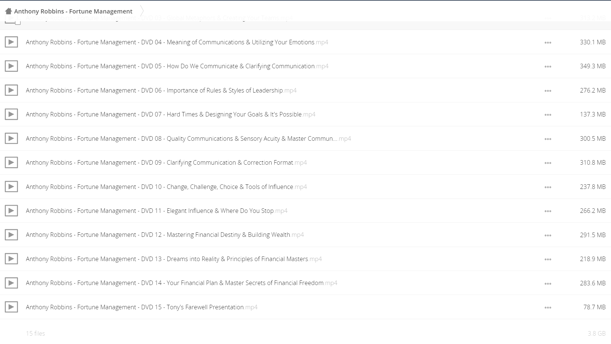Click the 283.6 MB file size
The height and width of the screenshot is (344, 611).
(593, 283)
